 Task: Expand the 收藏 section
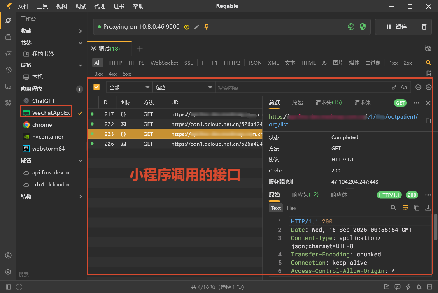tap(80, 31)
